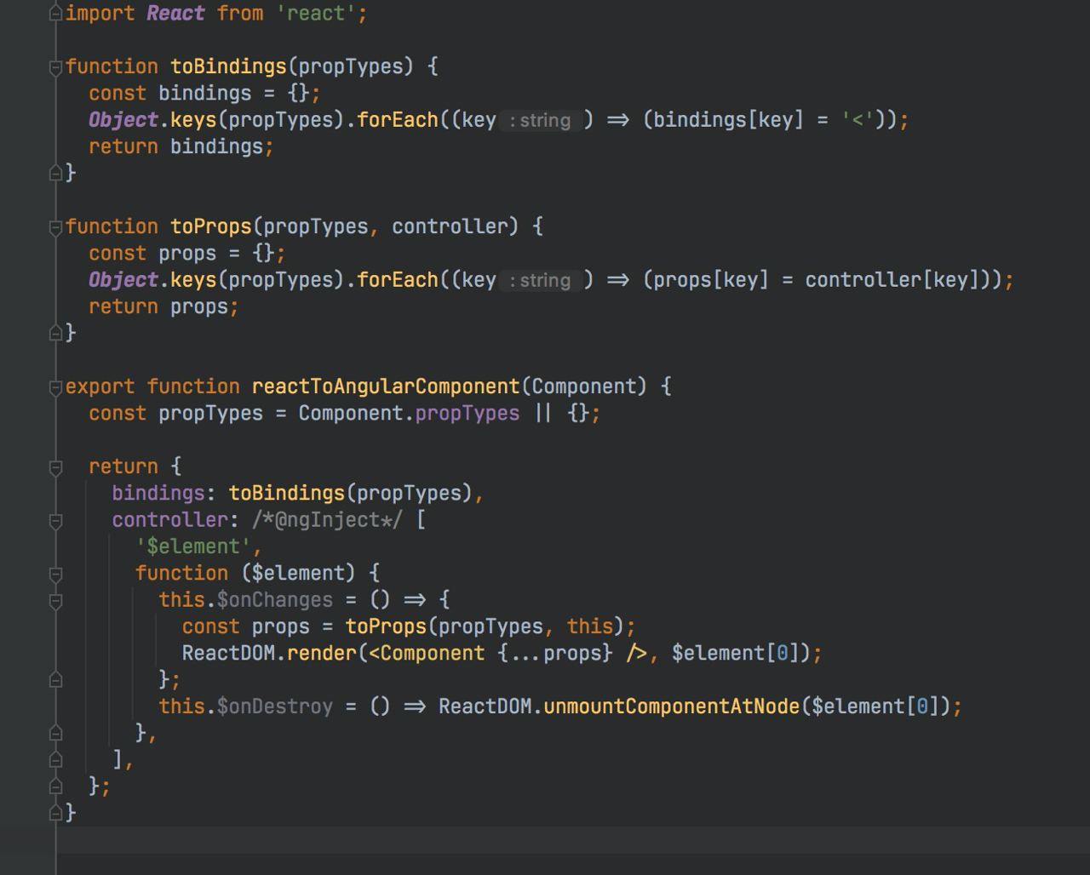Fold the 'controller:' array via gutter marker

[x=55, y=520]
